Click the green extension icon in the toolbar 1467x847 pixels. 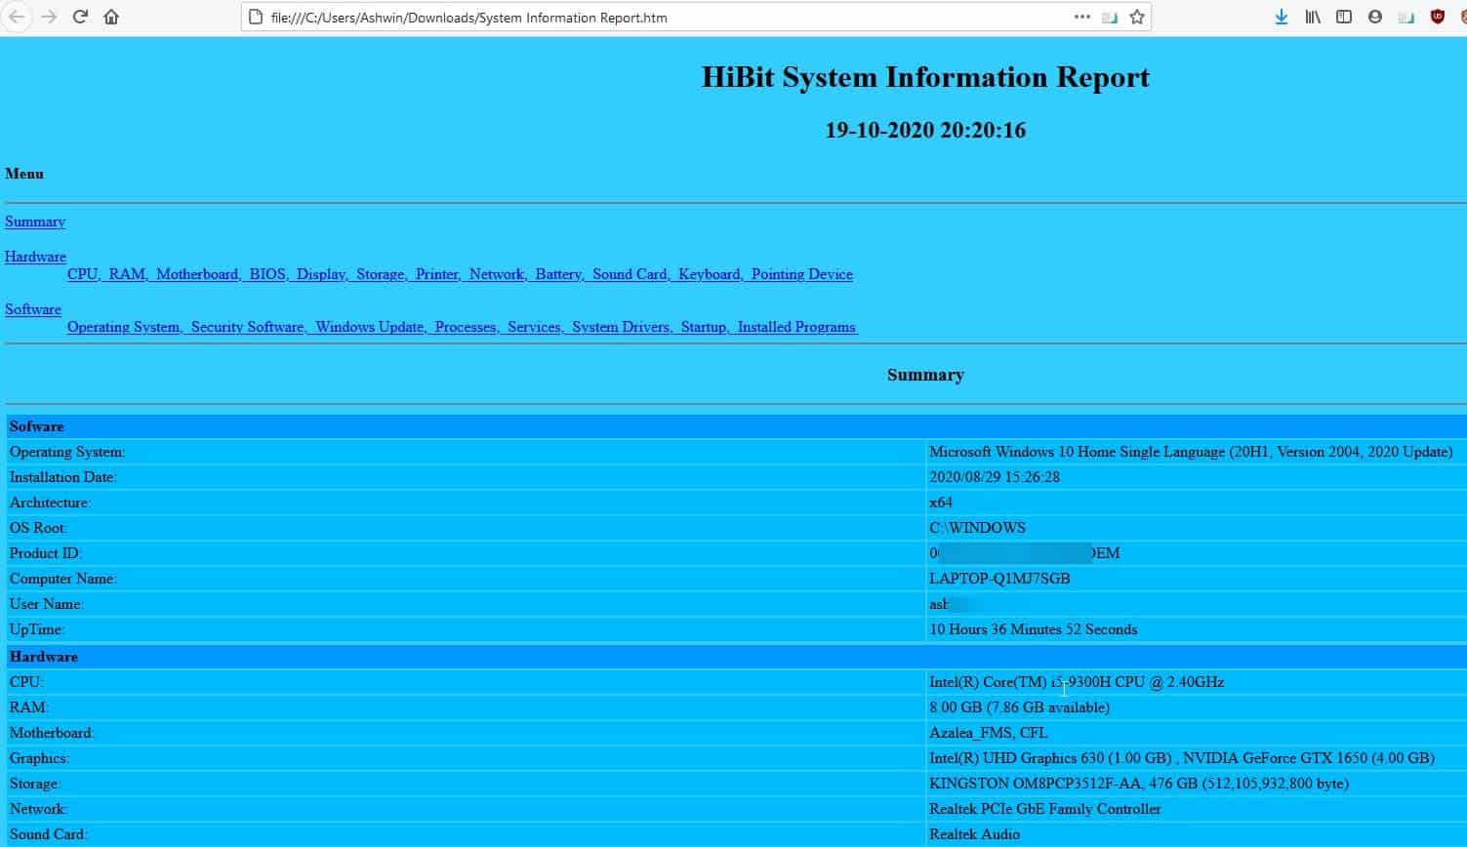pos(1406,17)
